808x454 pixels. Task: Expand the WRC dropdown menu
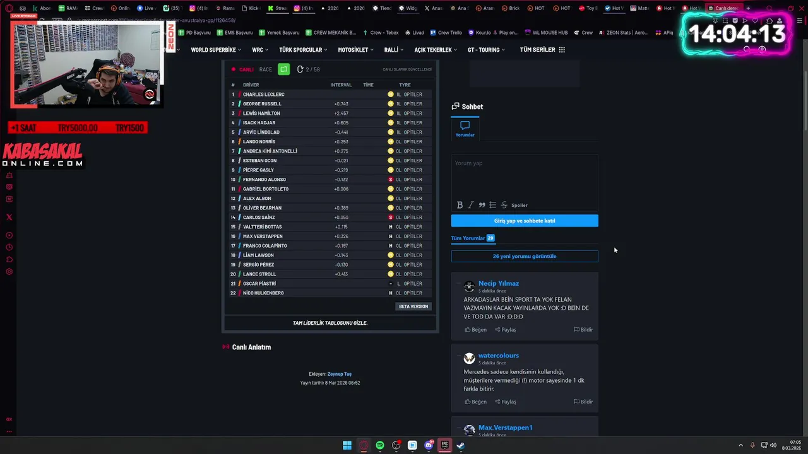tap(260, 50)
